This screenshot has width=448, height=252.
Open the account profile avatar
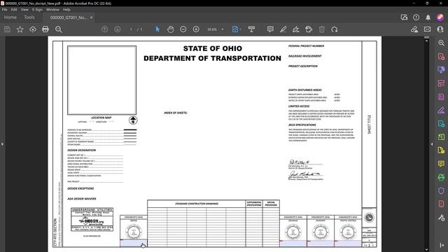[x=440, y=17]
